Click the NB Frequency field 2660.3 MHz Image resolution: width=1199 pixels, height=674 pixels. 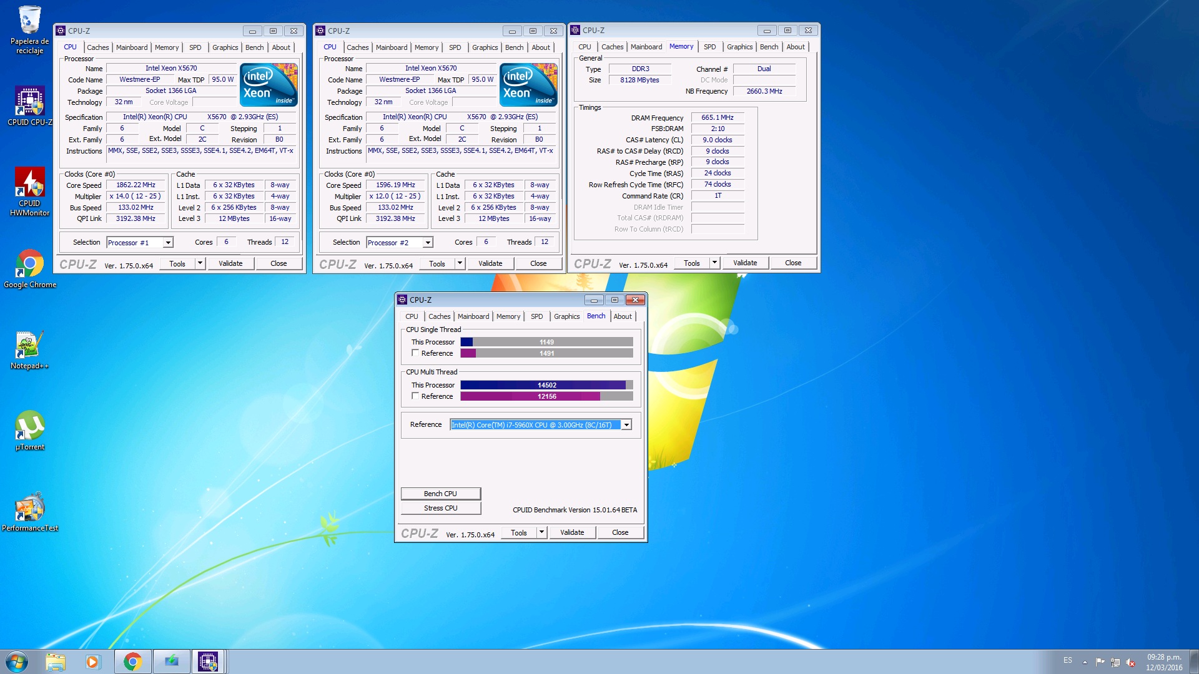(x=764, y=91)
